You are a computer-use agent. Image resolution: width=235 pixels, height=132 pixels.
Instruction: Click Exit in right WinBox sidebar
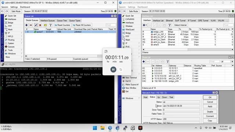pyautogui.click(x=127, y=91)
